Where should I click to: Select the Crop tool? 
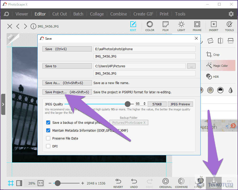tap(213, 55)
